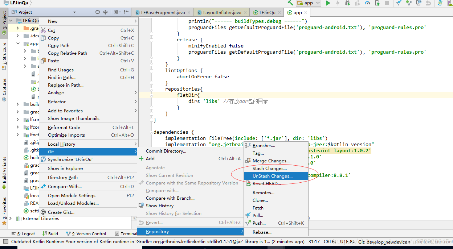Choose Commit Directory... in Git submenu

click(191, 151)
